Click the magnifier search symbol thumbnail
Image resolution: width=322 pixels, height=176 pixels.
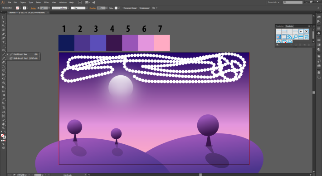click(x=295, y=37)
